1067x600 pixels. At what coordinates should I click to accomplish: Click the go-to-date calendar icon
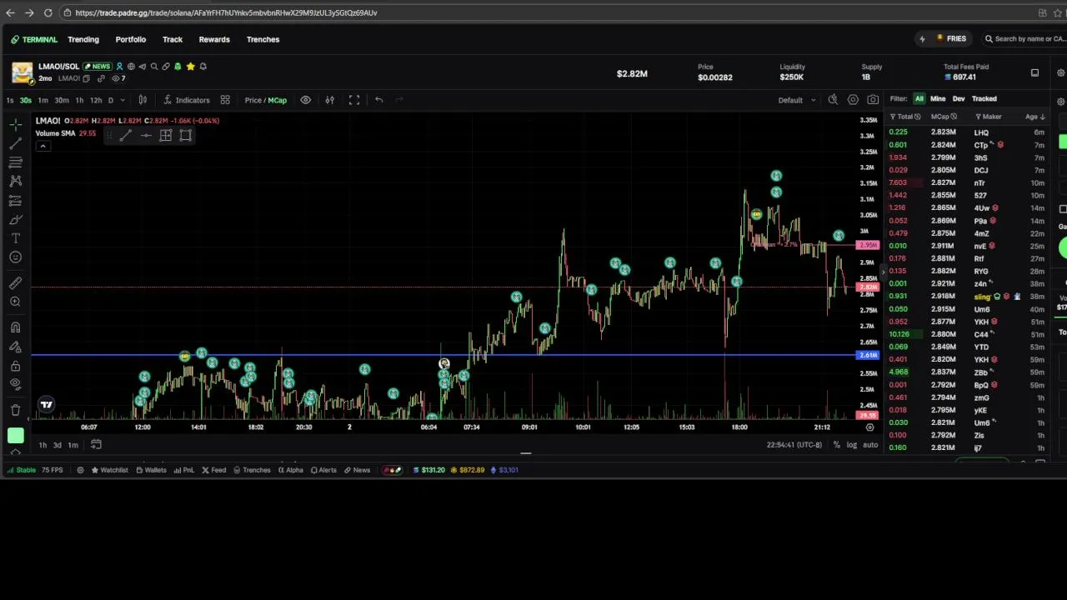(x=96, y=445)
